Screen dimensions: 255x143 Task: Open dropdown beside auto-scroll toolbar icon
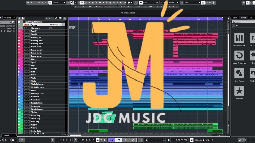pyautogui.click(x=76, y=3)
